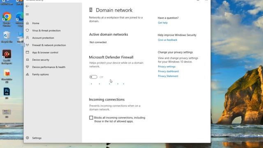Select Device security menu item
The image size is (263, 148).
tap(41, 60)
